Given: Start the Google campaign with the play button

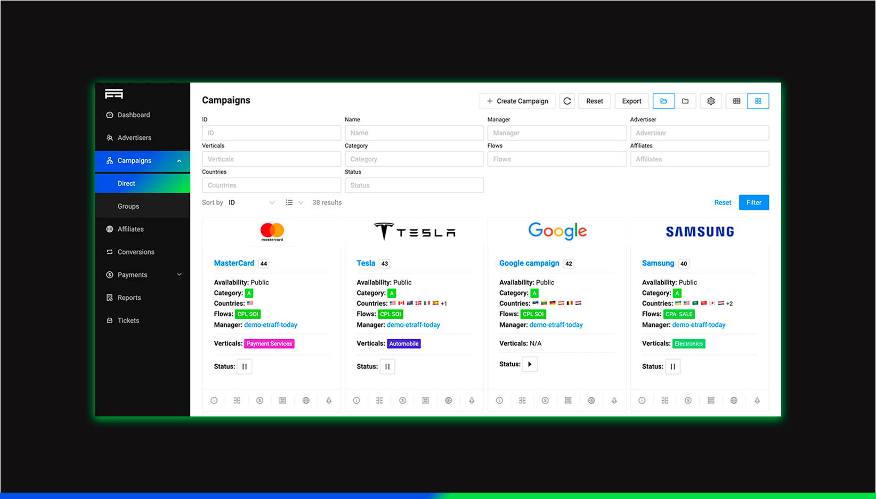Looking at the screenshot, I should click(x=530, y=364).
